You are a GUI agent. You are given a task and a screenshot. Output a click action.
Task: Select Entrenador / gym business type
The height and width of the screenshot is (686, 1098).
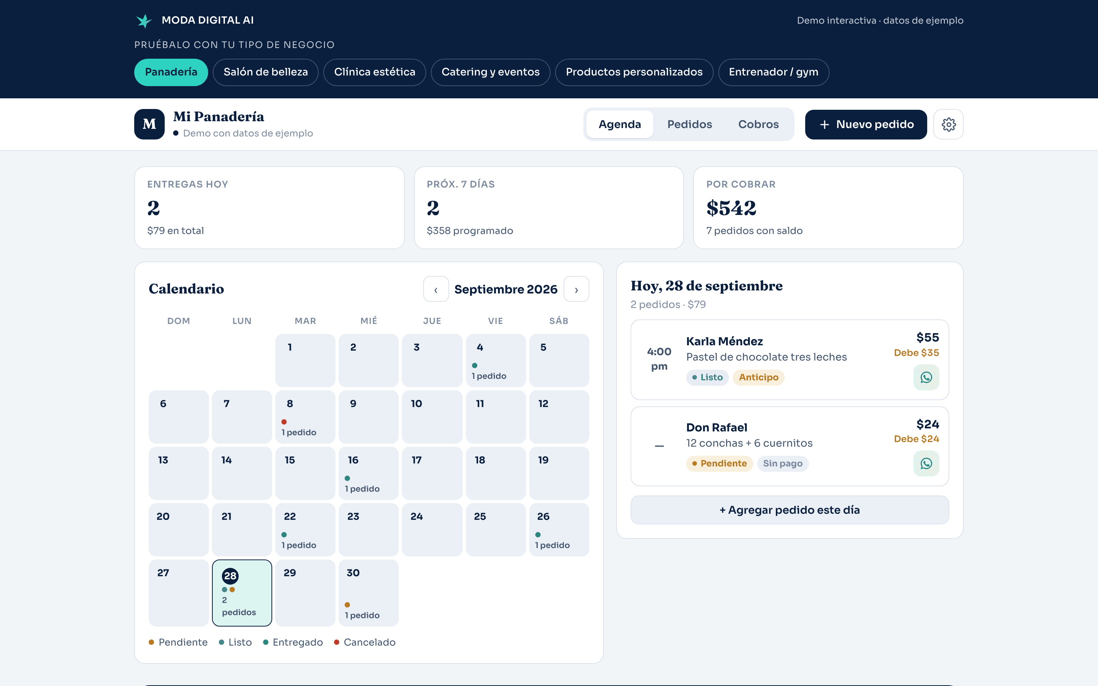pos(774,72)
